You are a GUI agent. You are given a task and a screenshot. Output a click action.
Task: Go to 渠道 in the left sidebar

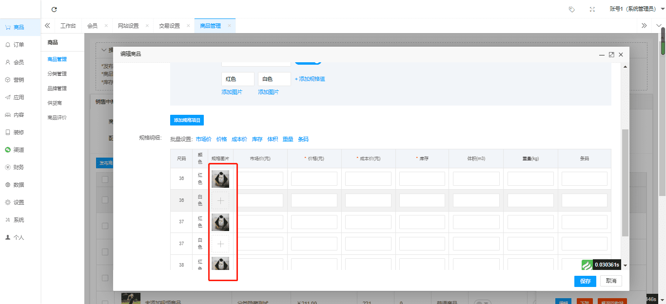tap(19, 150)
